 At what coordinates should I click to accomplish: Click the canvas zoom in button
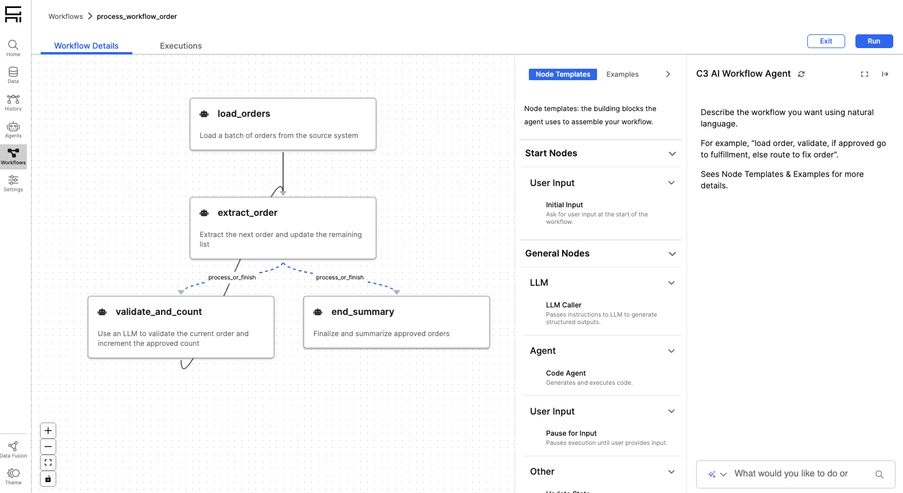coord(48,431)
